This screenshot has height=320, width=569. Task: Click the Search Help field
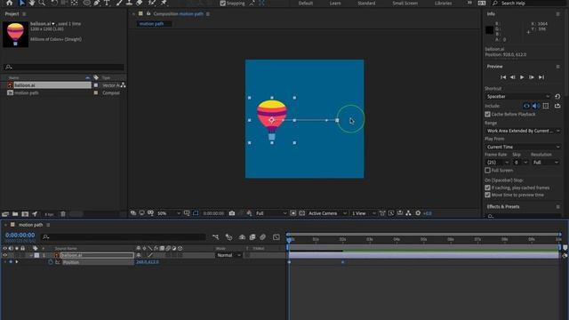point(528,4)
